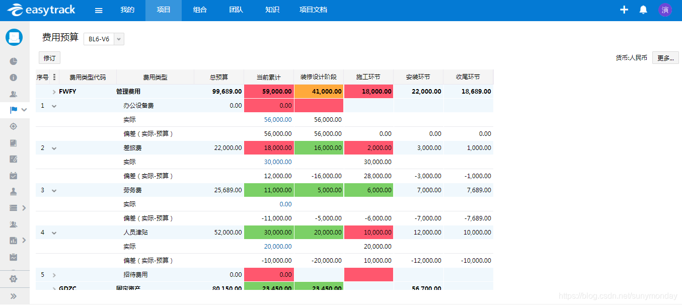Expand row 5 招待费用 chevron
Screen dimensions: 682x305
(x=54, y=275)
